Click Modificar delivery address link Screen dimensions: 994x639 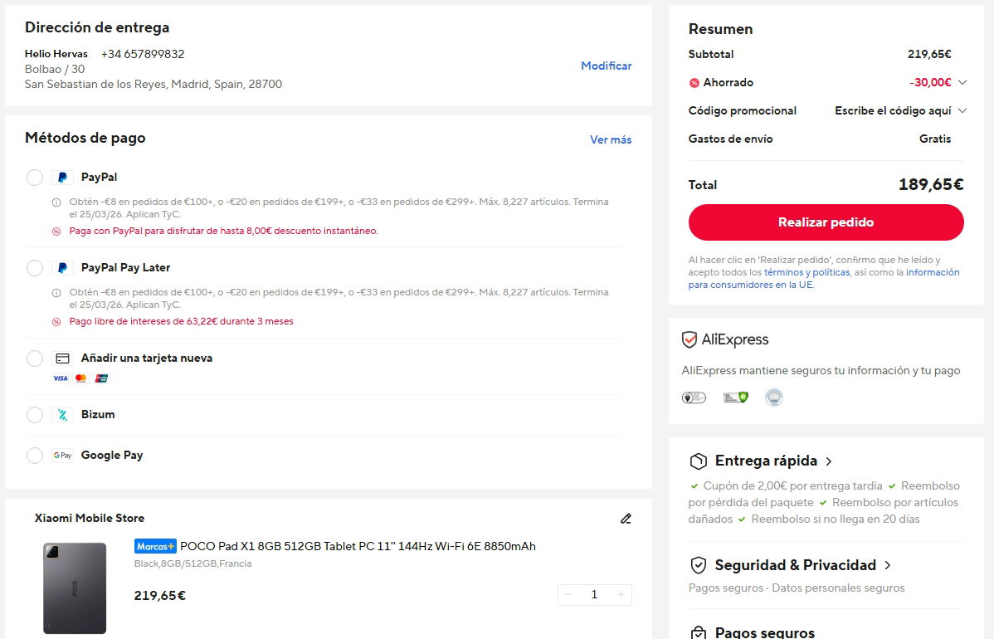click(606, 66)
